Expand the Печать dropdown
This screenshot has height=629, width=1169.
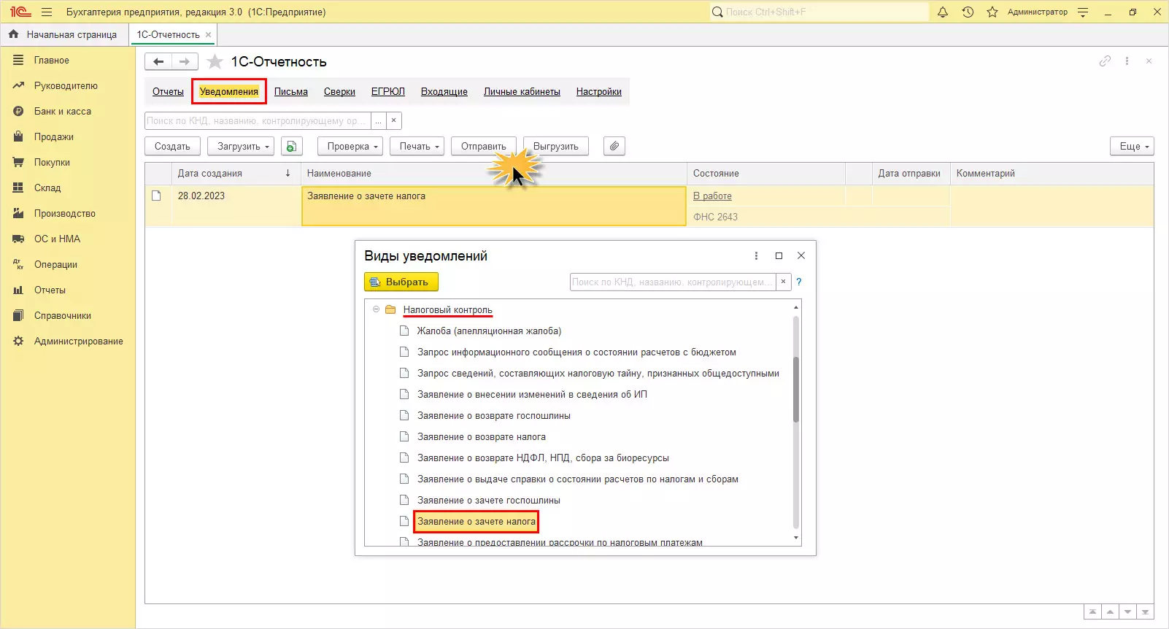[x=417, y=147]
